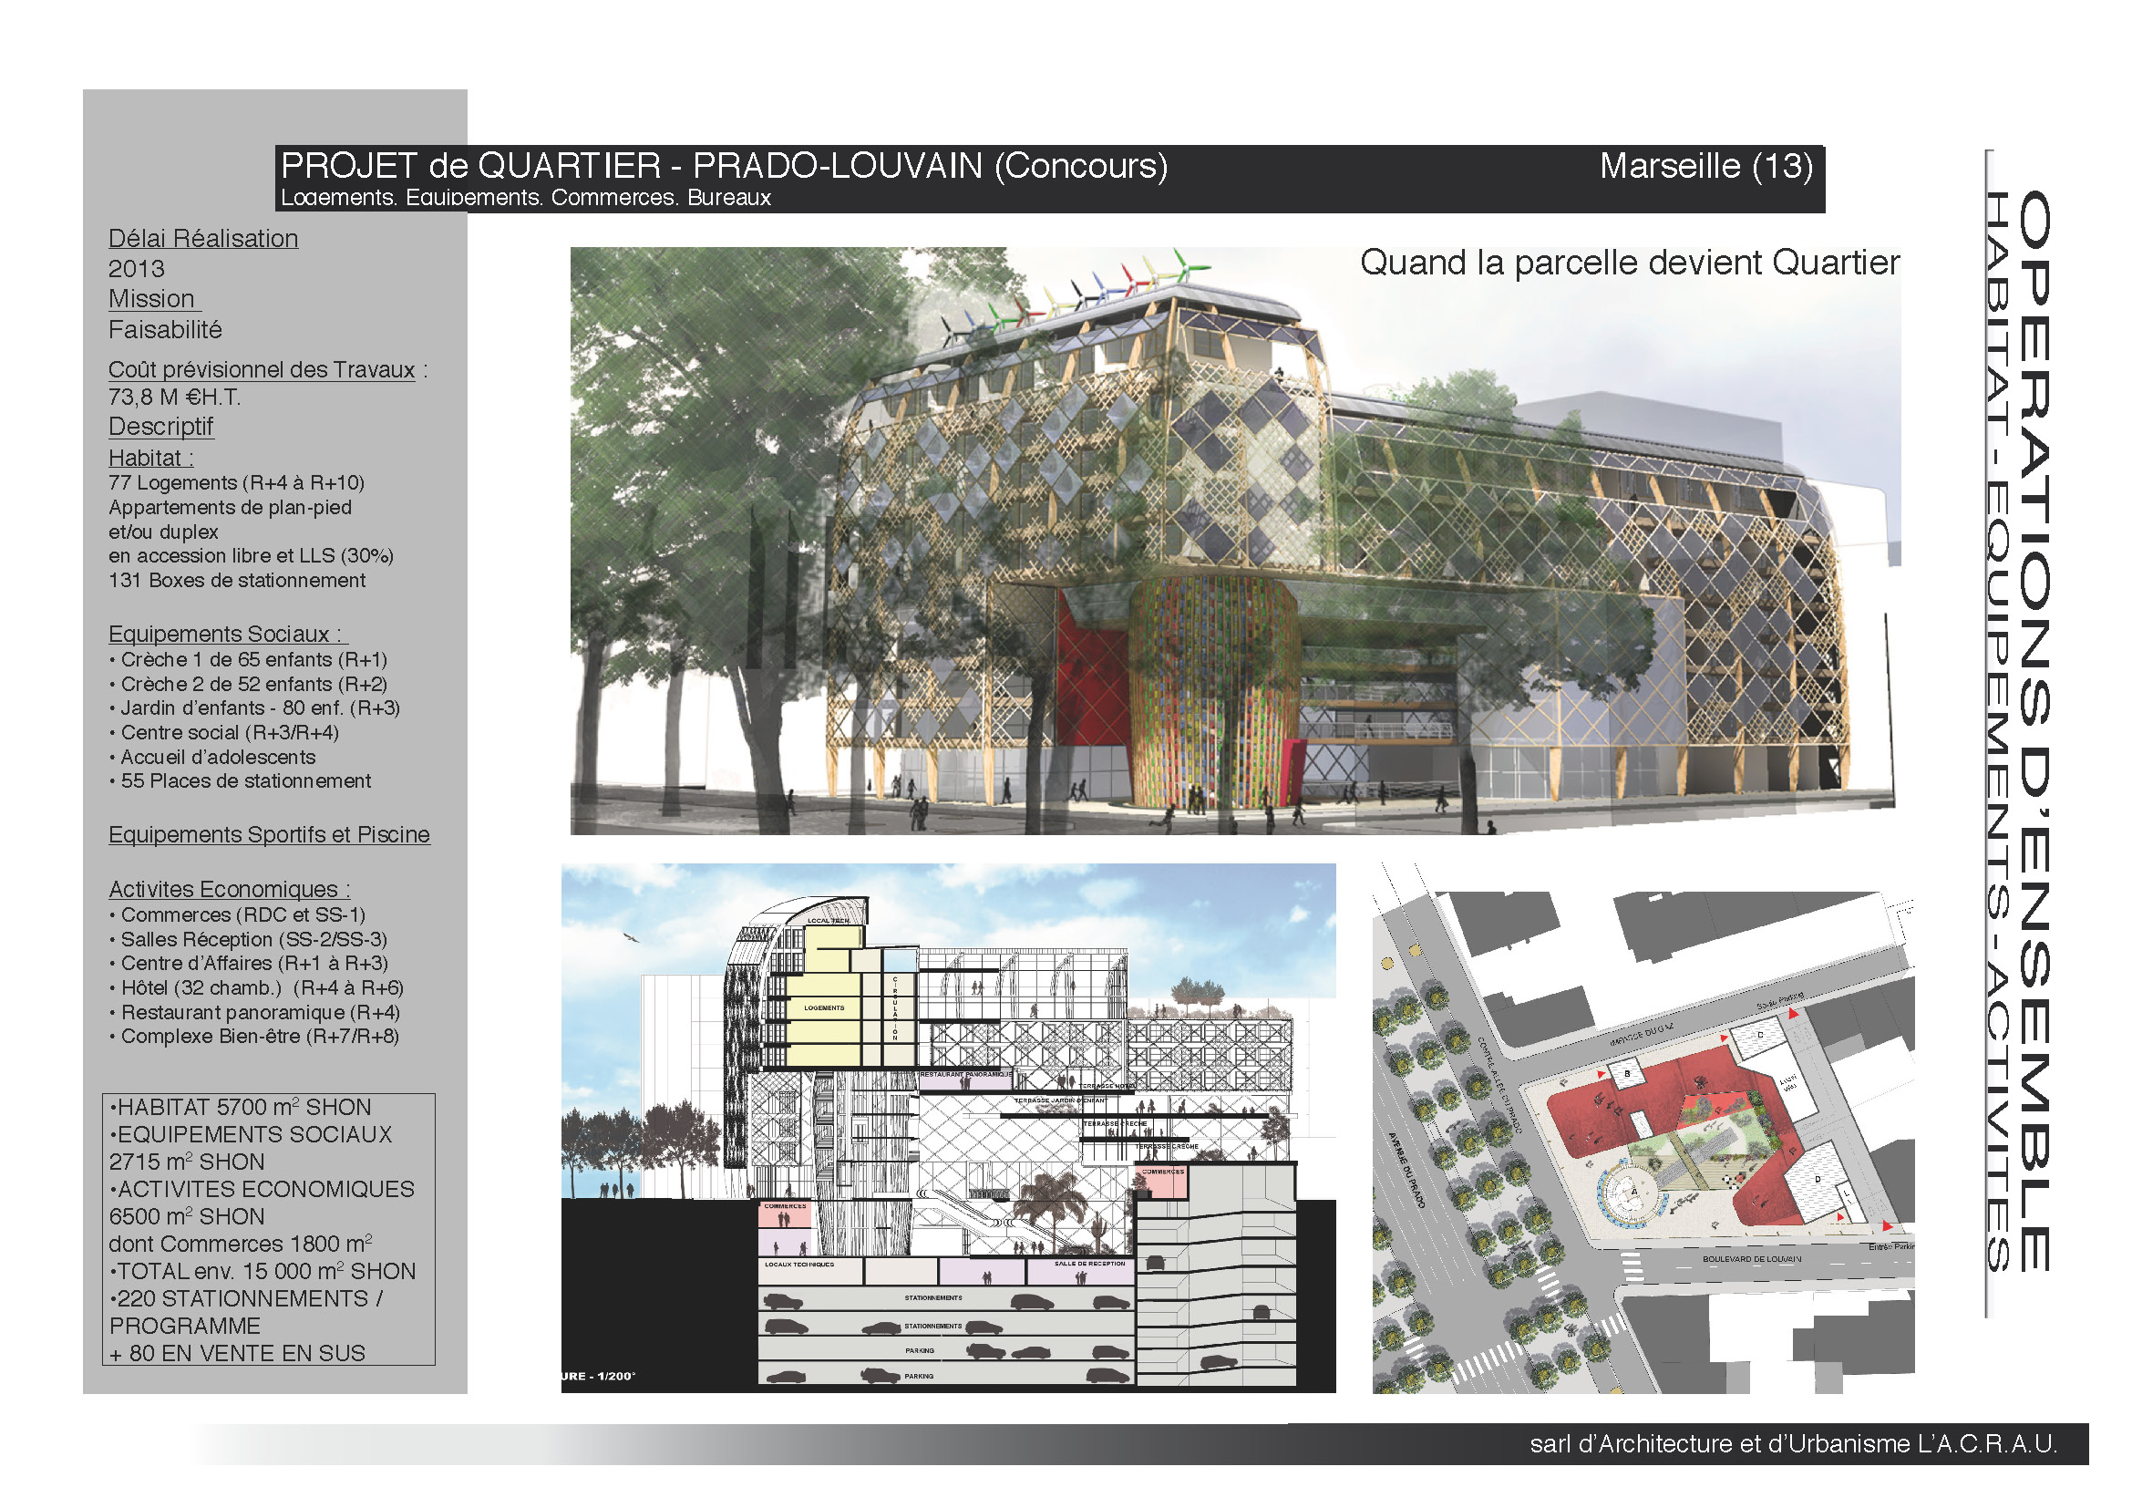Image resolution: width=2132 pixels, height=1508 pixels.
Task: Click 'Coût prévisionnel des Travaux' heading
Action: [261, 369]
